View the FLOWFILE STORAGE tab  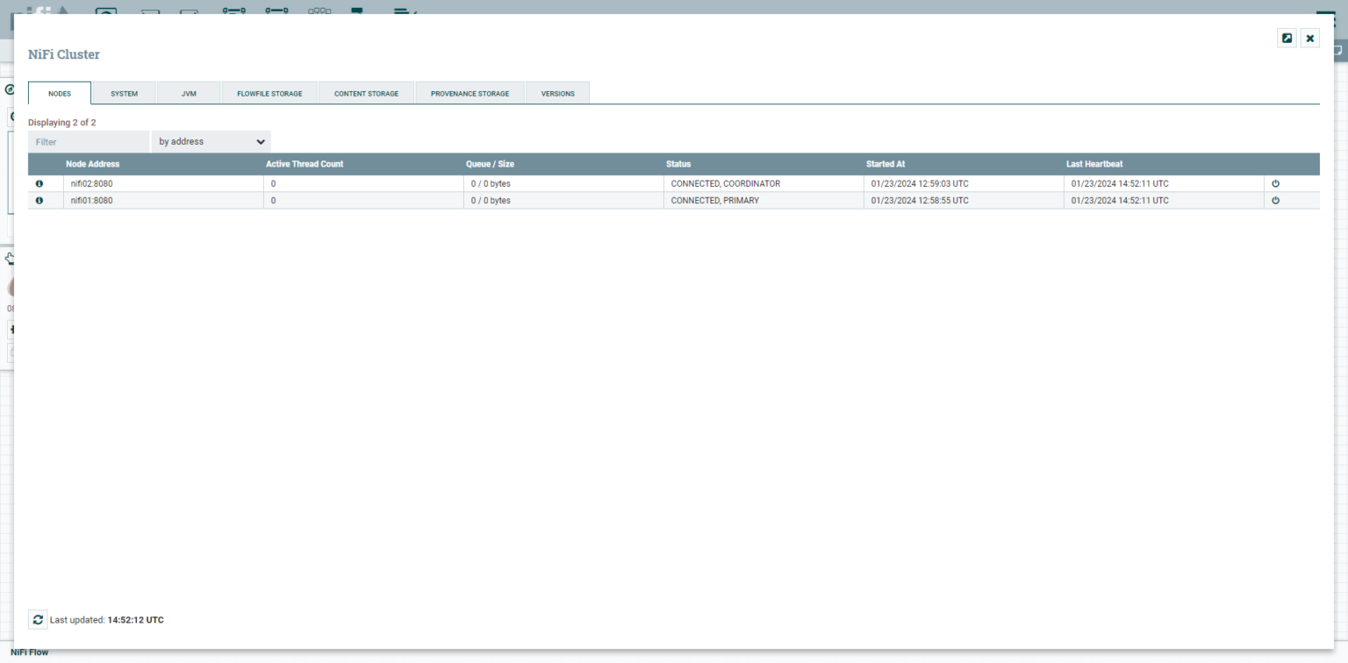pyautogui.click(x=269, y=93)
